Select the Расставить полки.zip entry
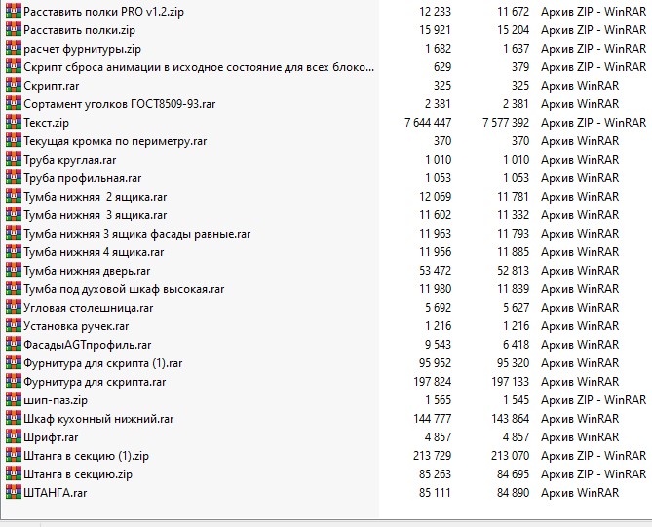The image size is (652, 527). tap(79, 30)
